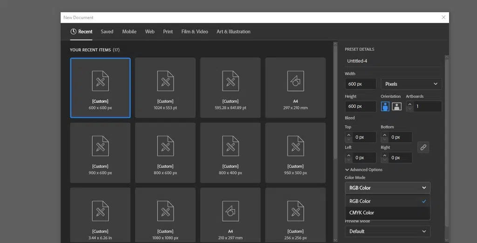Click the bleed link chain icon
The height and width of the screenshot is (243, 477).
pos(423,147)
